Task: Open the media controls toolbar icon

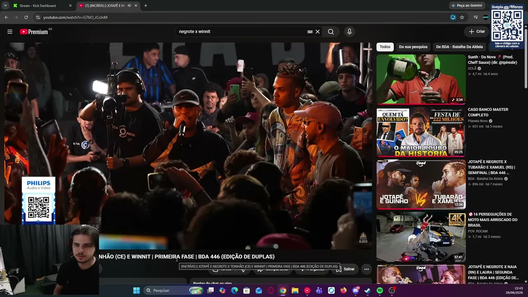Action: pyautogui.click(x=476, y=17)
